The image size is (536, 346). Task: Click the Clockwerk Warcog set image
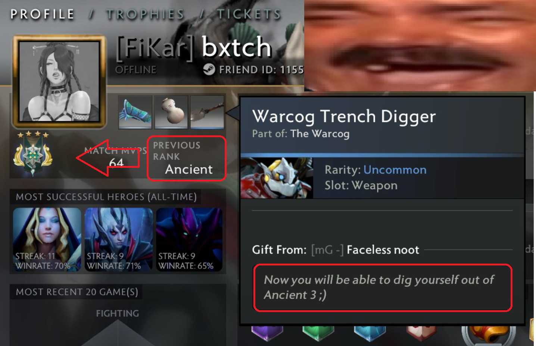tap(277, 178)
